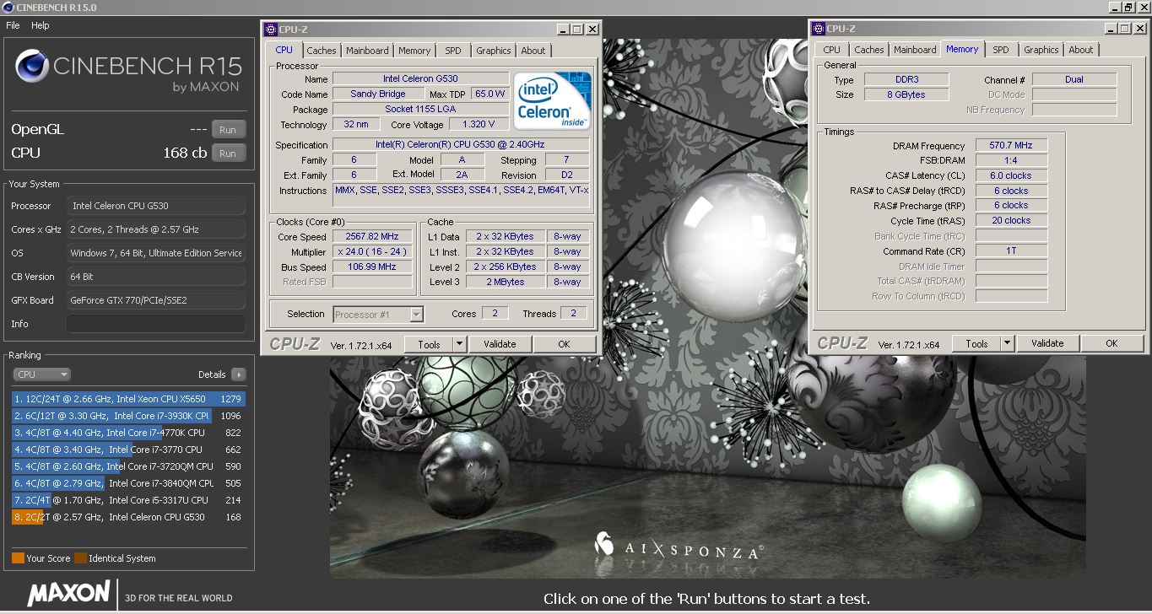The height and width of the screenshot is (614, 1152).
Task: Select the Core i5-3317U ranking row
Action: 127,500
